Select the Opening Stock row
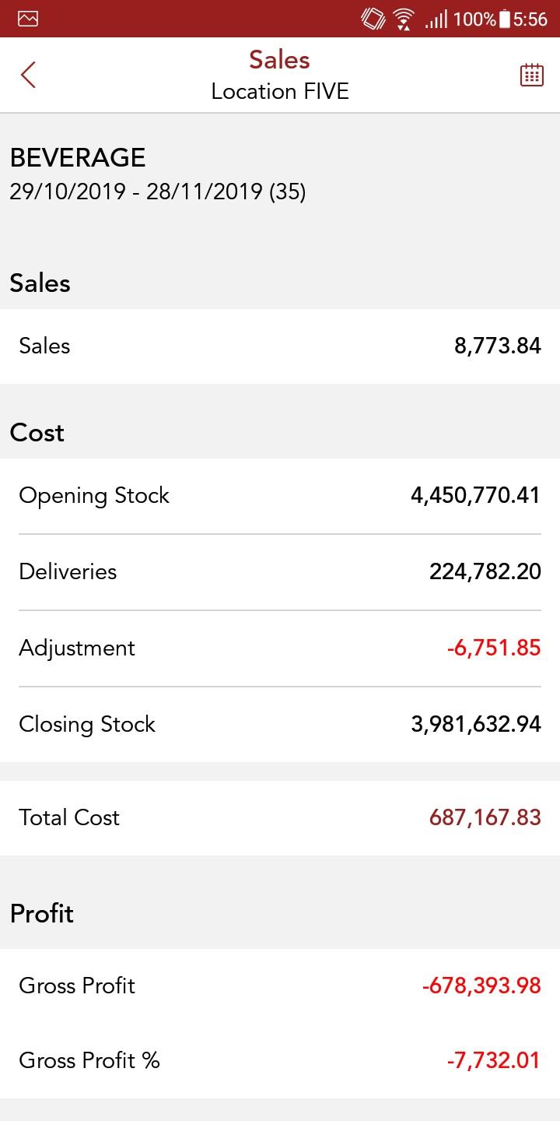This screenshot has width=560, height=1121. pyautogui.click(x=280, y=495)
